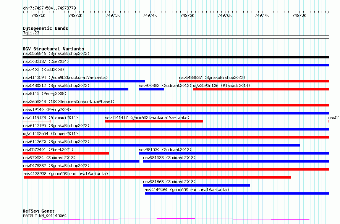Select the blue nsv981530 variant bar
This screenshot has width=340, height=224.
click(234, 153)
